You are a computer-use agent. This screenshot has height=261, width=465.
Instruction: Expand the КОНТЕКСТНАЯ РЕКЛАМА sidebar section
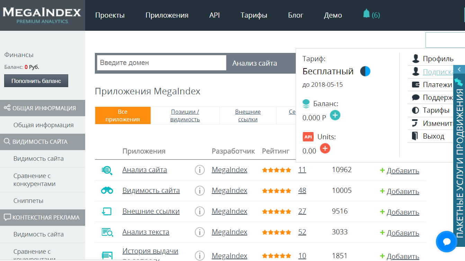(x=43, y=217)
